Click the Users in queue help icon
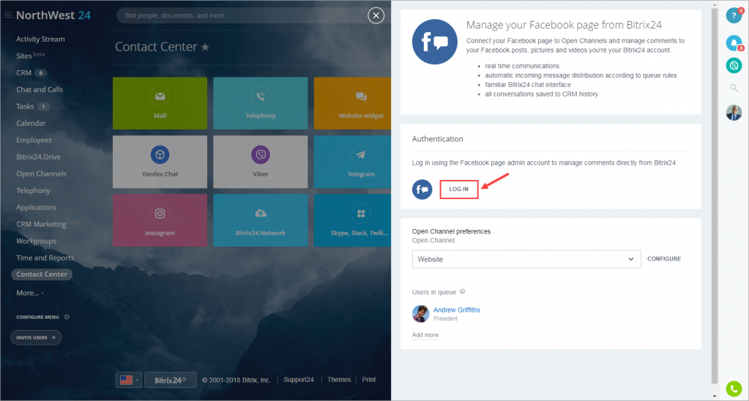This screenshot has width=749, height=401. 463,292
